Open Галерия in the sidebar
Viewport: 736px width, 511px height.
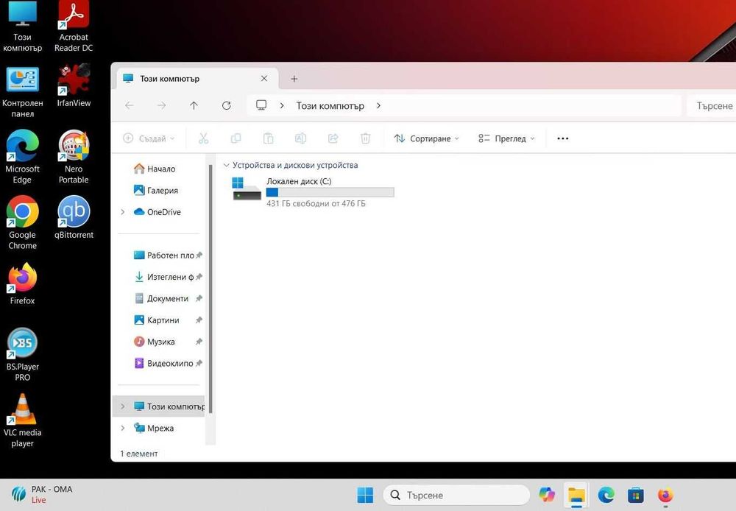(x=156, y=190)
